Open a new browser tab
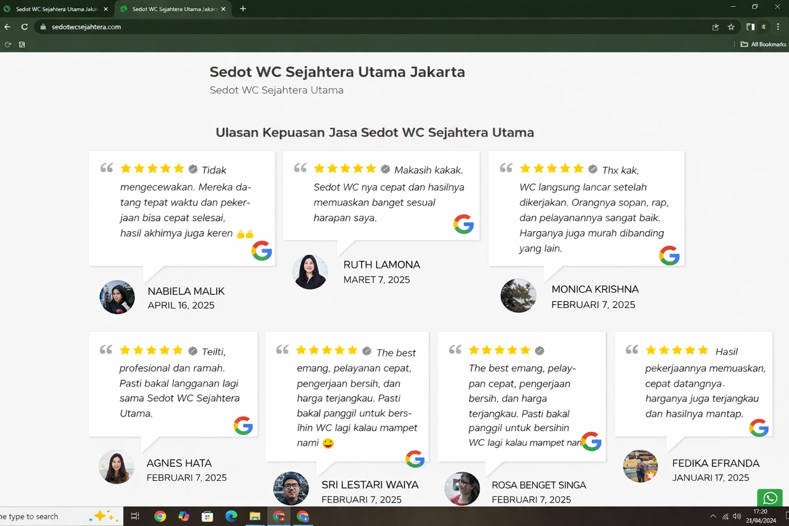789x526 pixels. coord(243,9)
